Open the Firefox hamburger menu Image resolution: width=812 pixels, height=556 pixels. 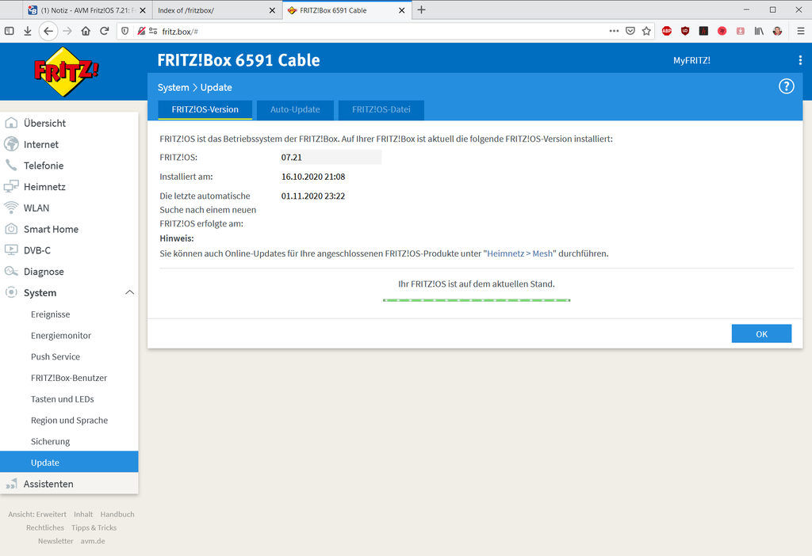tap(801, 31)
